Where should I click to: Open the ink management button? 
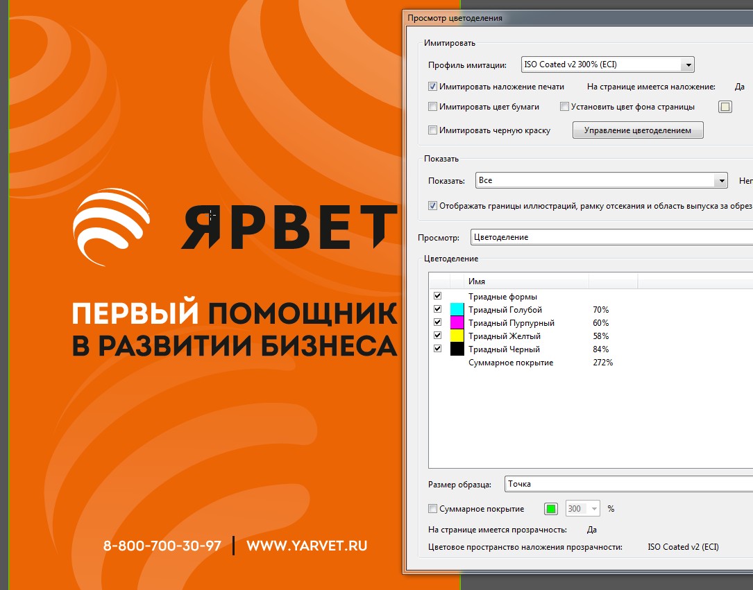(x=638, y=130)
